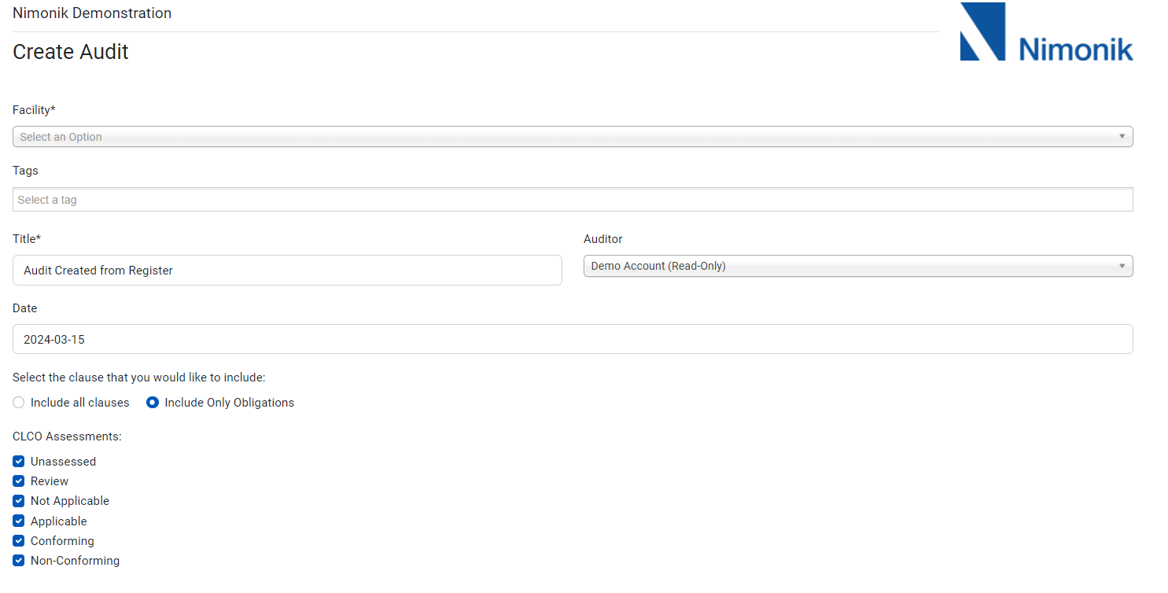Click the Title* label

(27, 239)
